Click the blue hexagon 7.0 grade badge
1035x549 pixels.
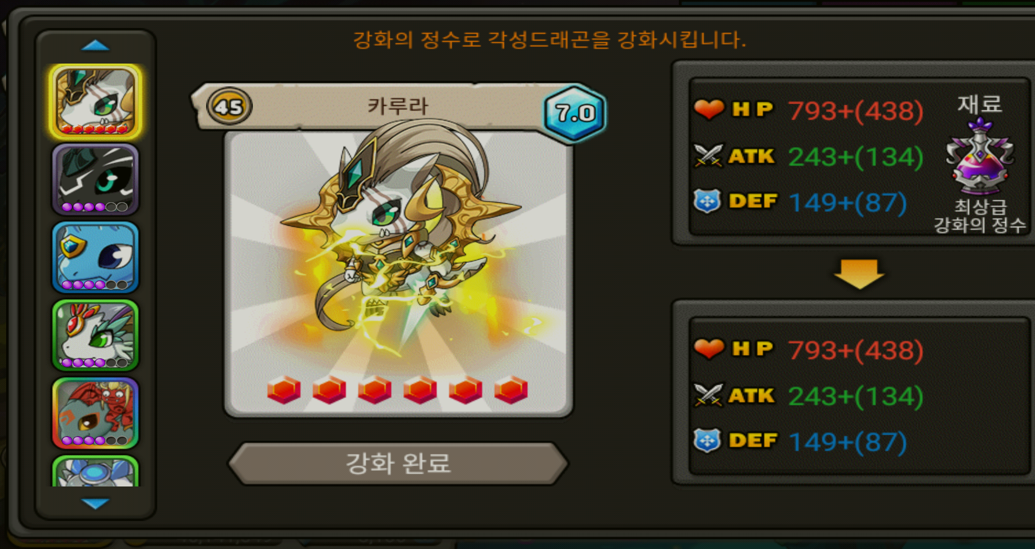(575, 113)
